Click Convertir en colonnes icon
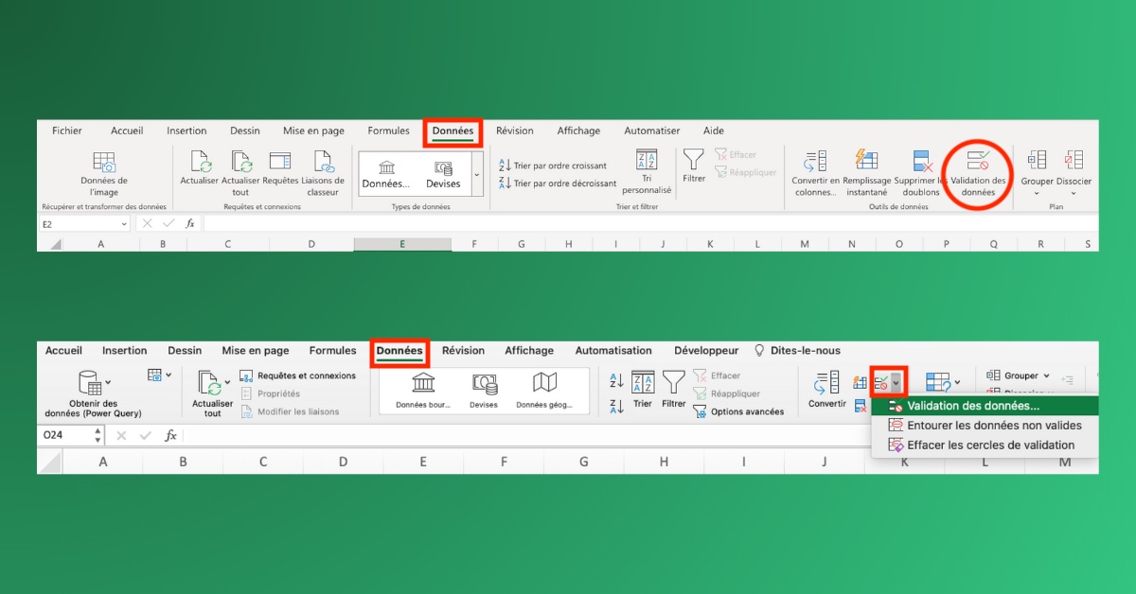 click(x=815, y=161)
